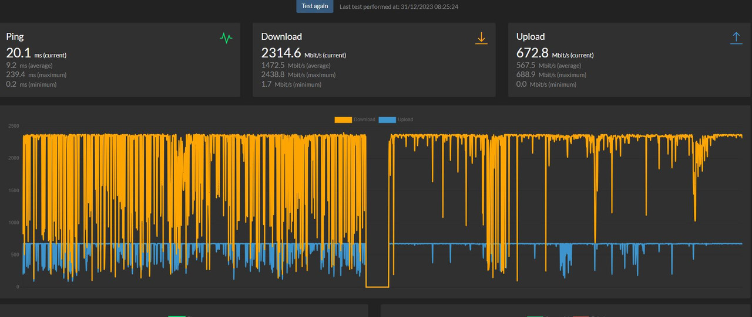Click the 1472.5 Mbit/s average download value
This screenshot has height=317, width=752.
[296, 66]
